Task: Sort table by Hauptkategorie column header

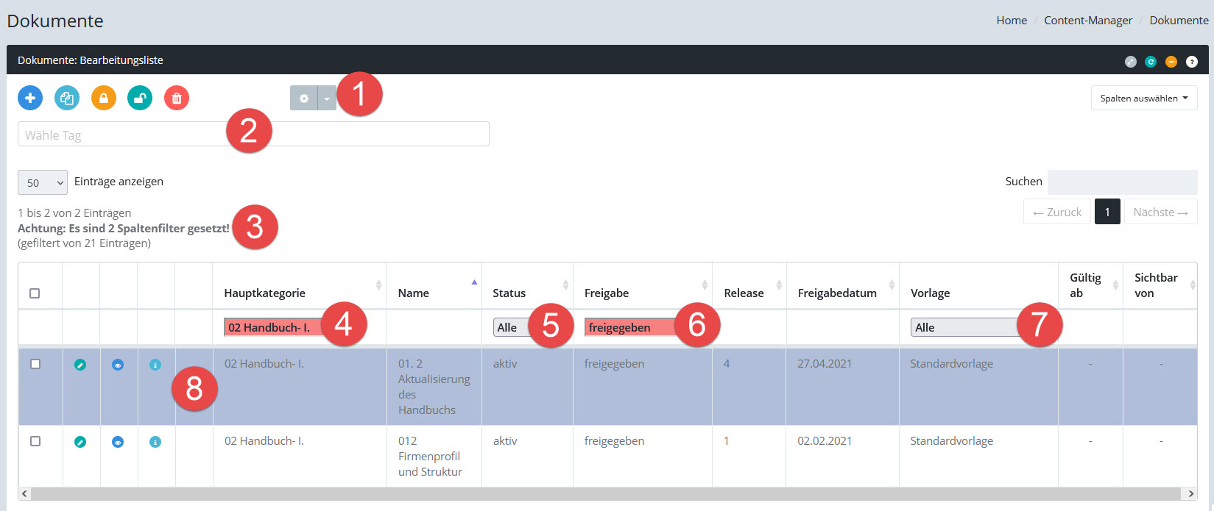Action: click(265, 293)
